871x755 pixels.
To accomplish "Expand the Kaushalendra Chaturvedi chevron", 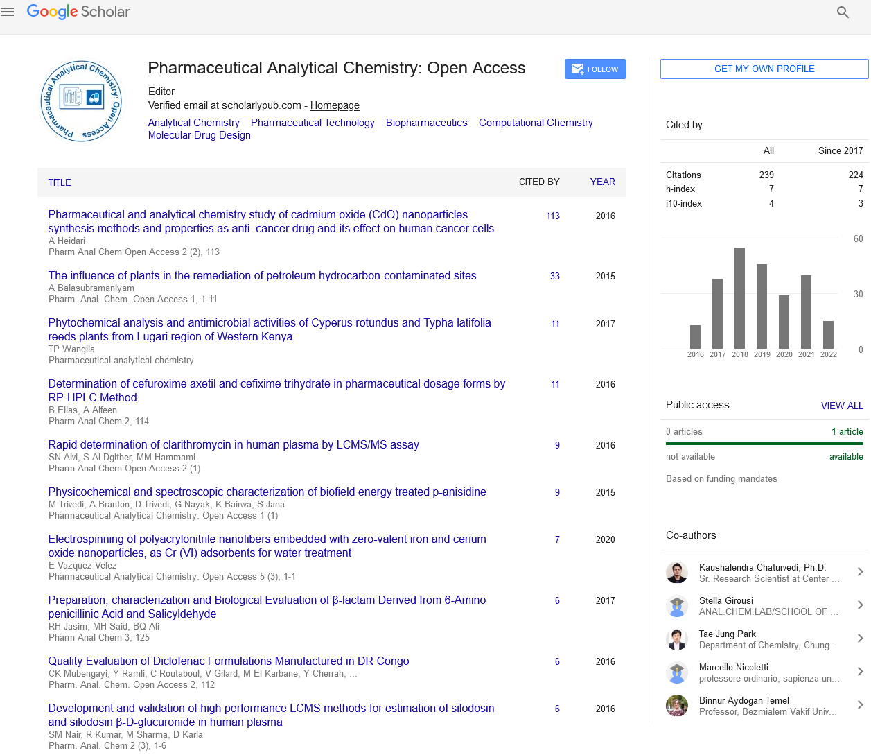I will pos(860,572).
